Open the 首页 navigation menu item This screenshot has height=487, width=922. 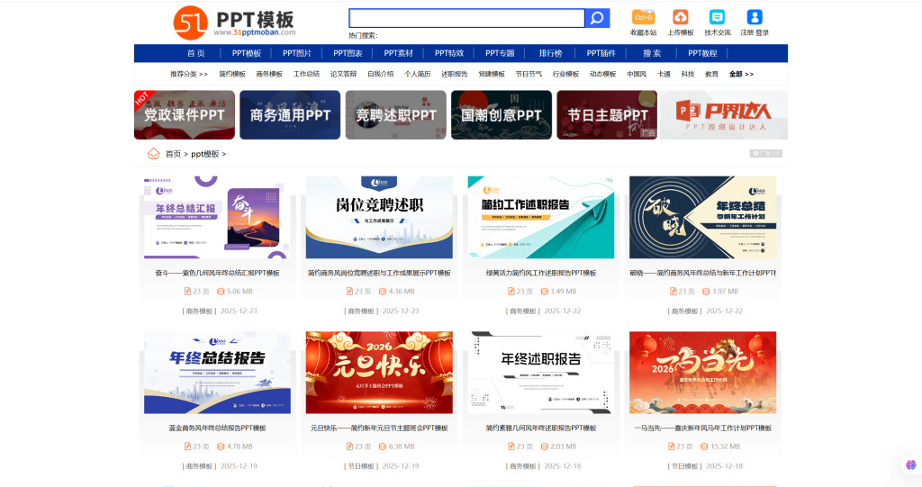click(x=195, y=53)
